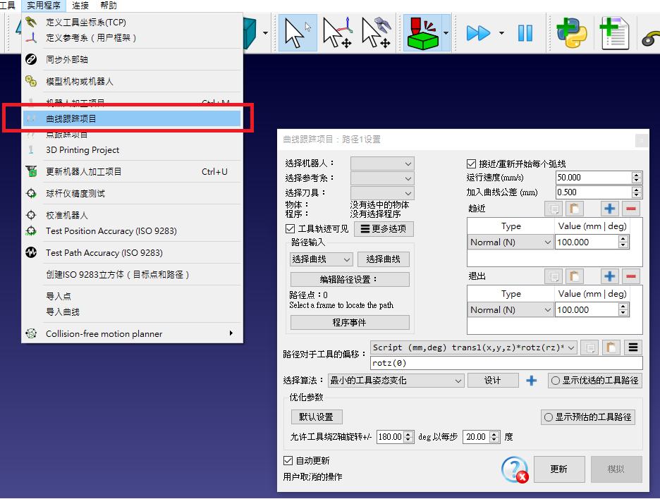Screen dimensions: 660x499
Task: Add a Python program
Action: coord(571,33)
